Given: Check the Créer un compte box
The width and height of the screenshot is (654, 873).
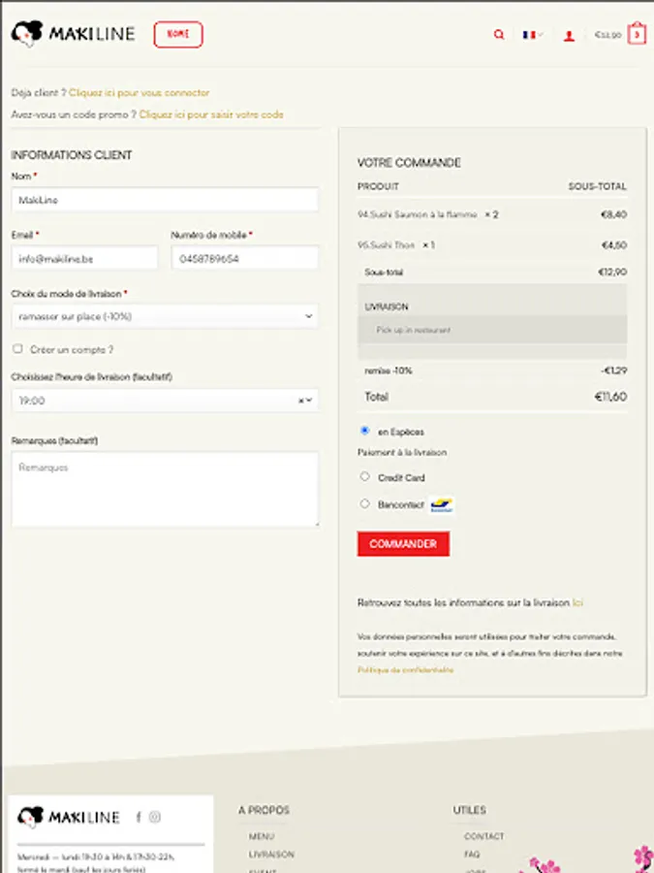Looking at the screenshot, I should [17, 349].
